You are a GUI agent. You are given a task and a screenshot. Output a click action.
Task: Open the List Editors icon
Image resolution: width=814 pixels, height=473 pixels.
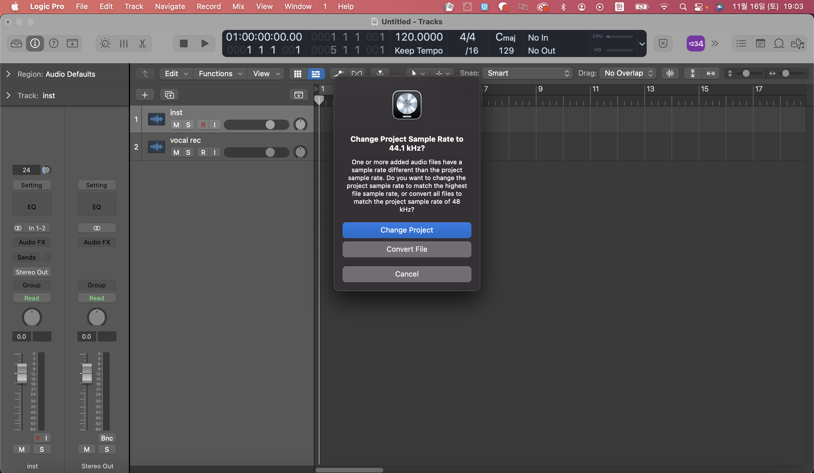coord(741,43)
